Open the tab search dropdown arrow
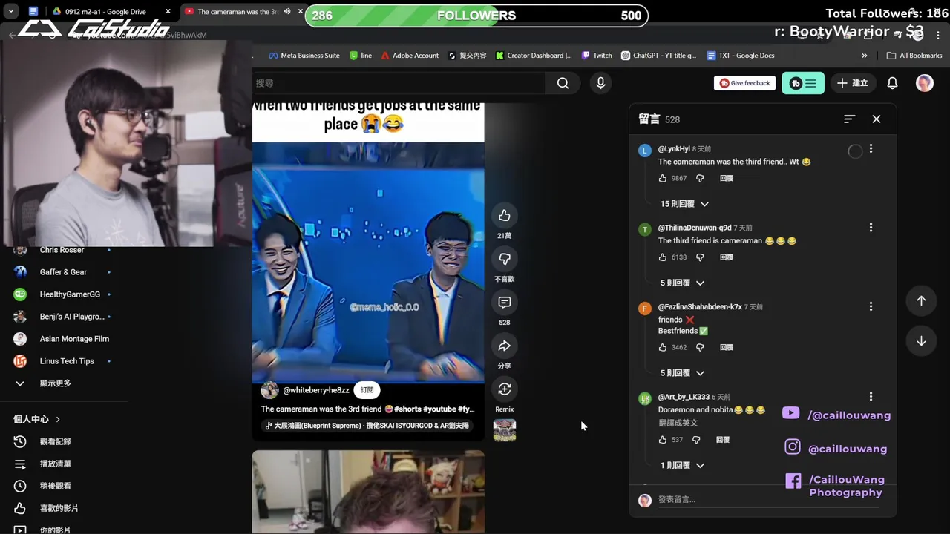Viewport: 950px width, 534px height. (x=11, y=12)
